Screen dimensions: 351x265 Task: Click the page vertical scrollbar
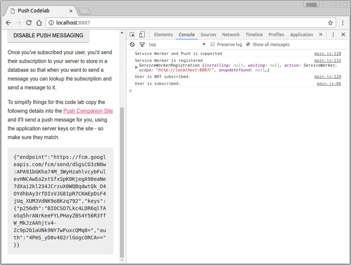point(122,182)
